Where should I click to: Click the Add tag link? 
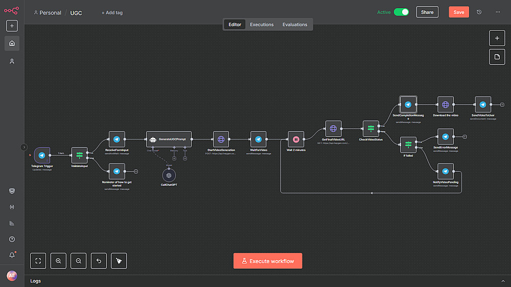point(112,13)
